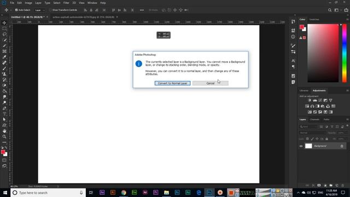Cancel the Adobe Photoshop dialog
Screen dimensions: 350x197
pos(210,83)
